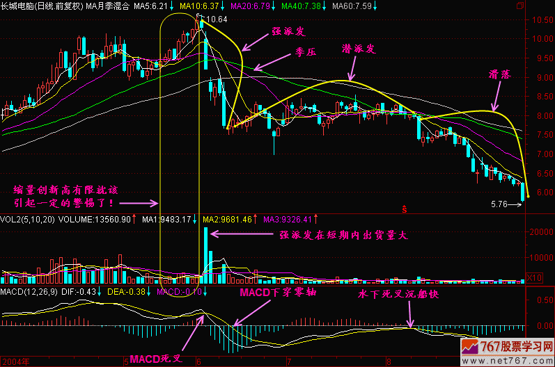Click the tallest volume bar

click(x=206, y=254)
